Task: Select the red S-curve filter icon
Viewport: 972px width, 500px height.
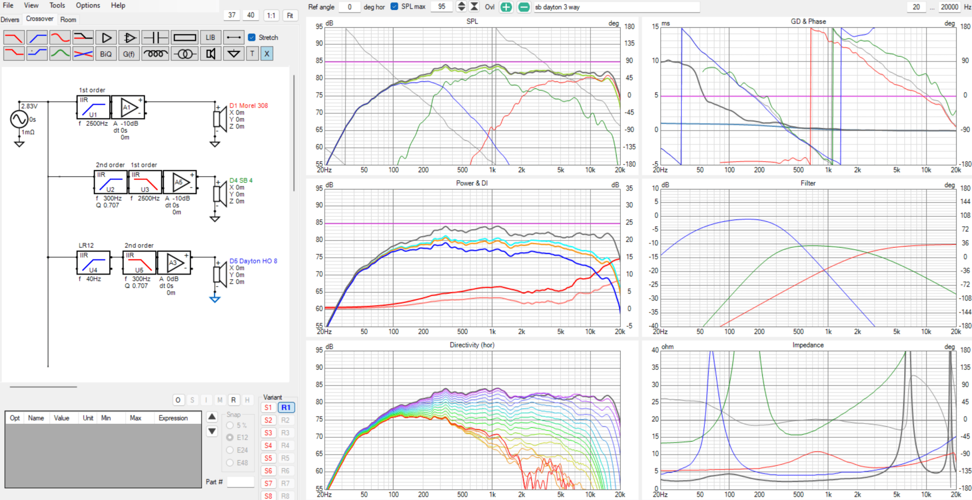Action: click(60, 37)
